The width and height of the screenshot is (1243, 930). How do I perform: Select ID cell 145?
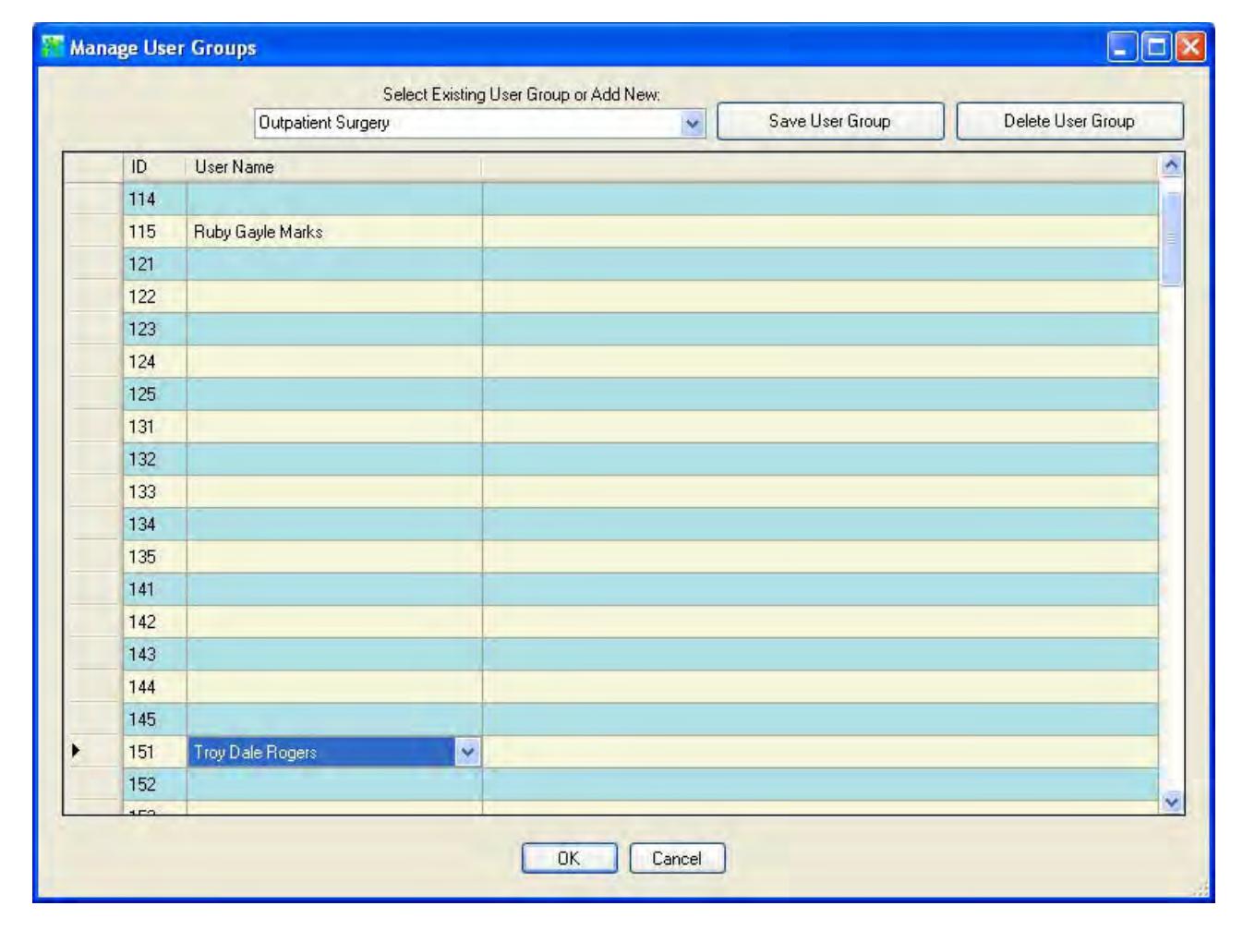pos(155,719)
